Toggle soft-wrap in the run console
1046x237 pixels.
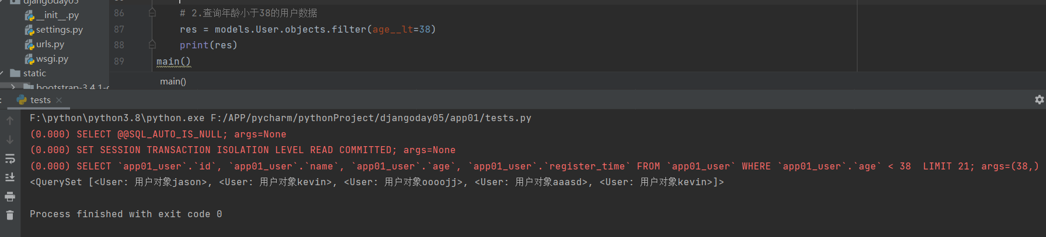(x=10, y=159)
